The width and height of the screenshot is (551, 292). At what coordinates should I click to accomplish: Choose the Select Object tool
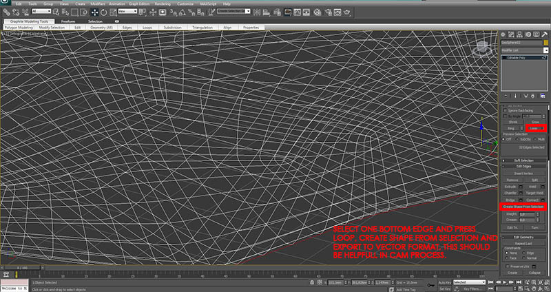click(58, 12)
